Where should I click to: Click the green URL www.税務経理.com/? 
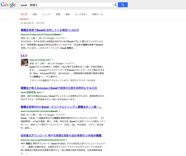pyautogui.click(x=31, y=93)
